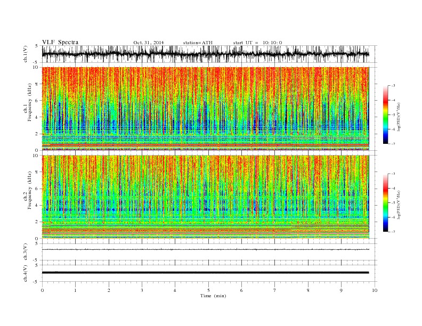Click time axis tick label '1'
422x326 pixels.
click(75, 290)
